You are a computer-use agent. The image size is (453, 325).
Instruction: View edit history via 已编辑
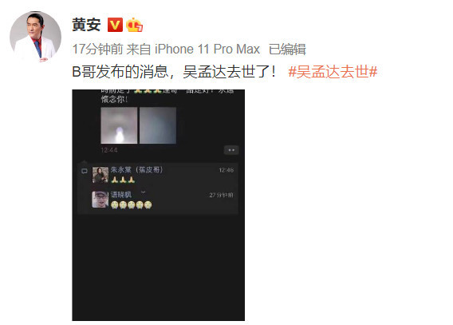287,50
